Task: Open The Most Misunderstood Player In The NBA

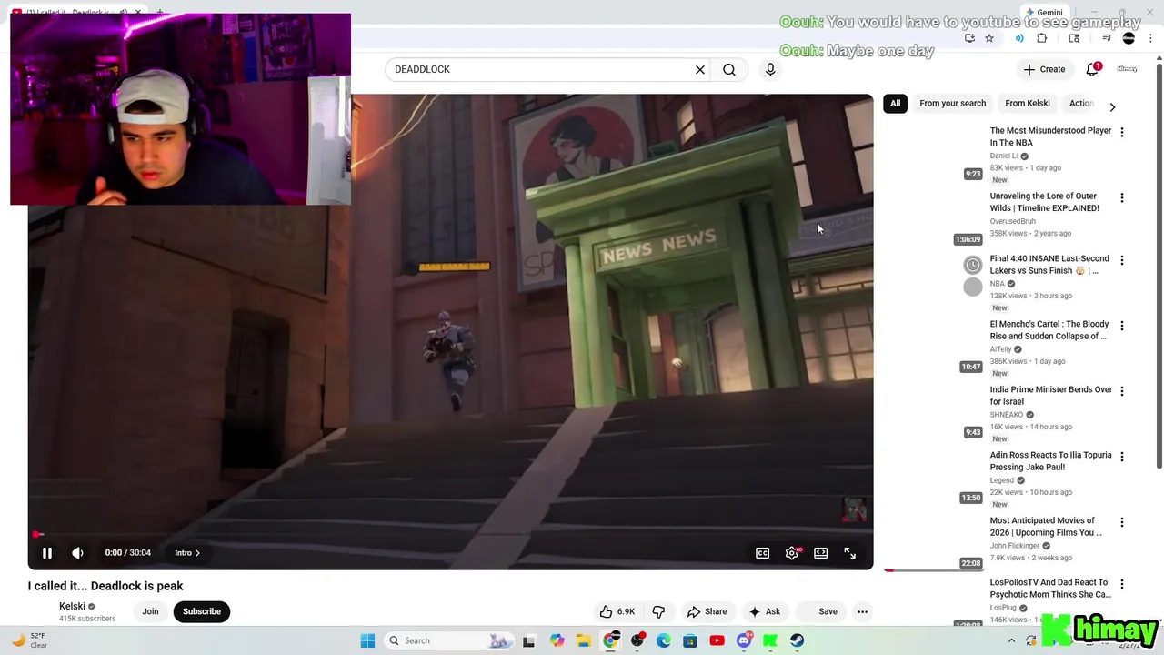Action: point(1050,136)
